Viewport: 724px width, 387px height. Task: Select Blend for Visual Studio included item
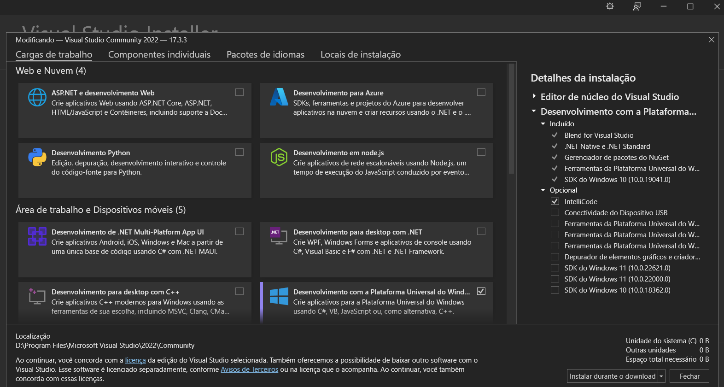[599, 135]
